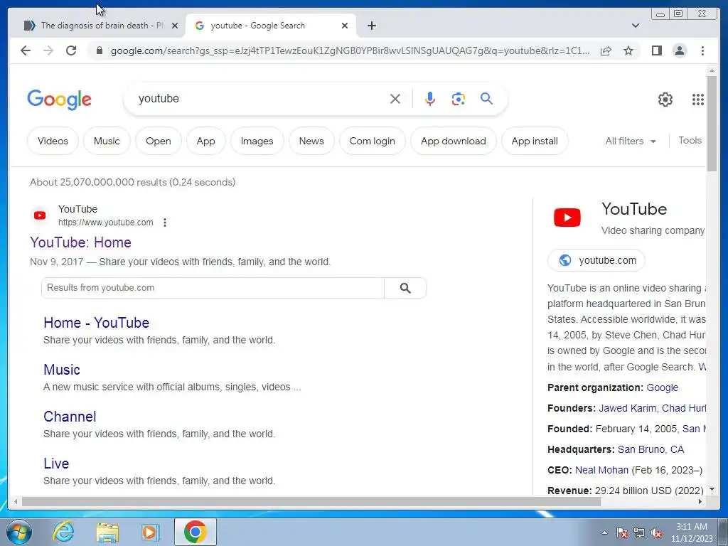Select the App download chip
Screen dimensions: 728x546
pyautogui.click(x=453, y=141)
